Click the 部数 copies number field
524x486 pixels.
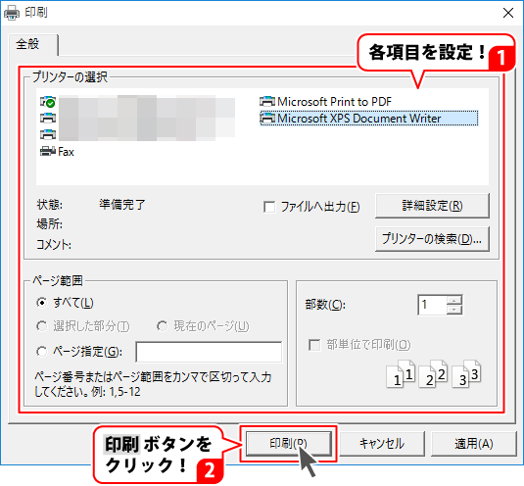pos(433,305)
